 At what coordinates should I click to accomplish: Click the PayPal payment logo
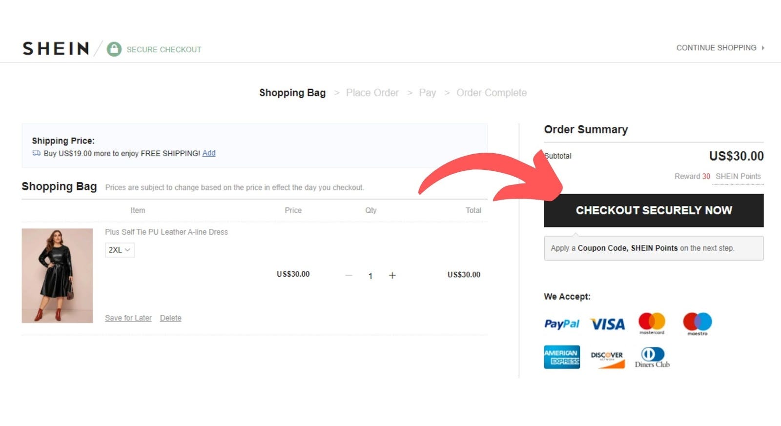(561, 324)
